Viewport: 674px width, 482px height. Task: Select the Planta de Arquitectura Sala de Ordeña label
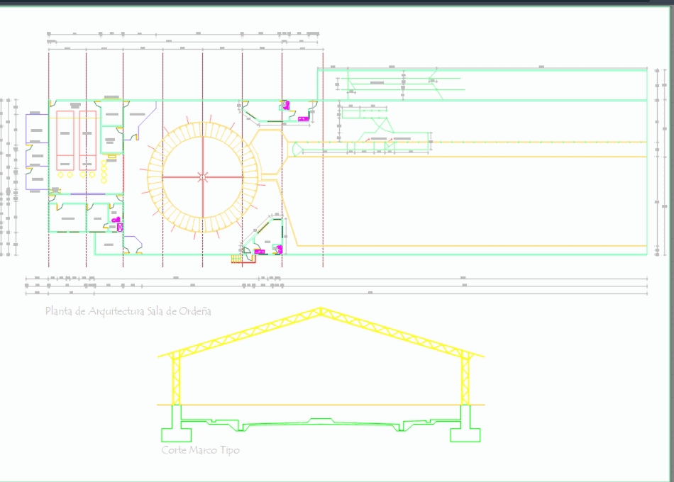click(128, 310)
